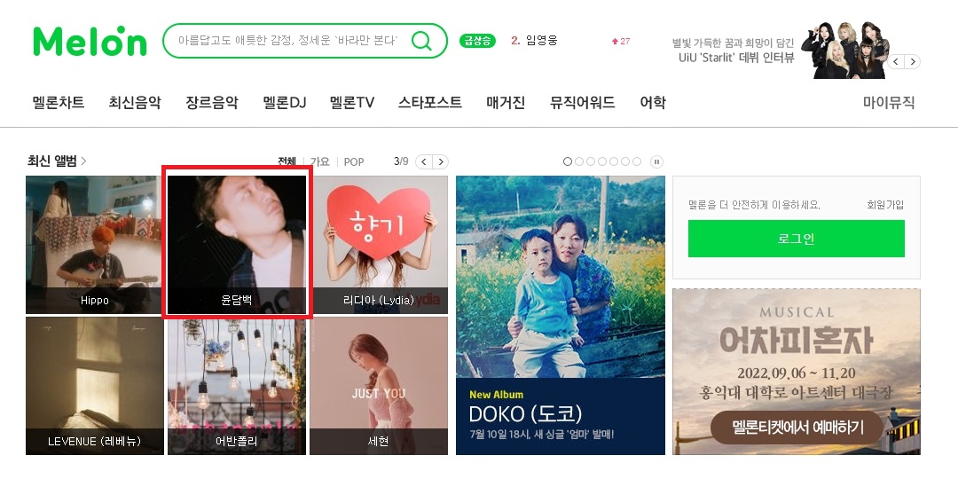Image resolution: width=958 pixels, height=479 pixels.
Task: Open the 리디아 (Lydia) album thumbnail
Action: tap(379, 245)
